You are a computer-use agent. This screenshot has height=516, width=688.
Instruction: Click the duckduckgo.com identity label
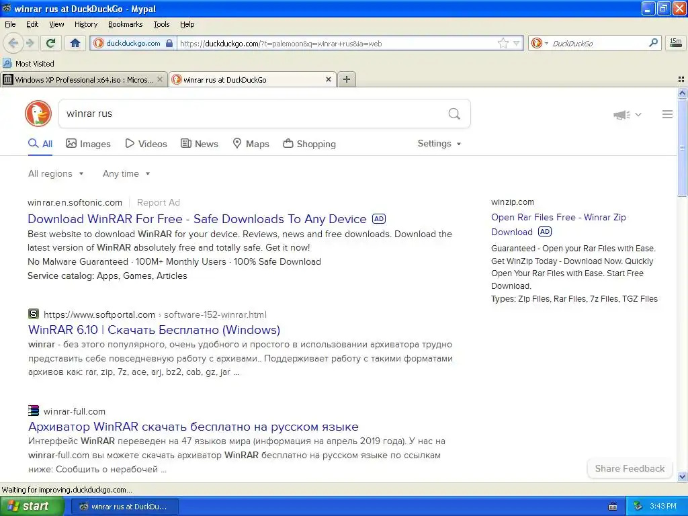tap(133, 43)
